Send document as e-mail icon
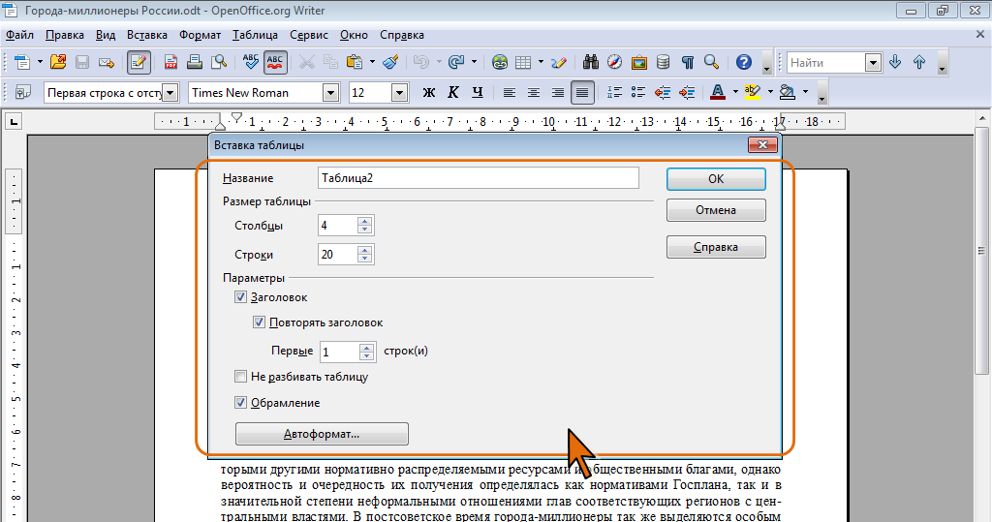This screenshot has height=522, width=992. click(x=107, y=62)
